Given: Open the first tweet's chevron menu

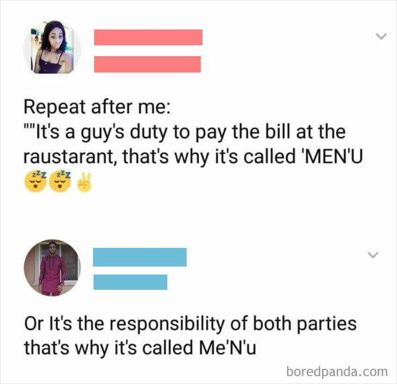Looking at the screenshot, I should point(381,36).
